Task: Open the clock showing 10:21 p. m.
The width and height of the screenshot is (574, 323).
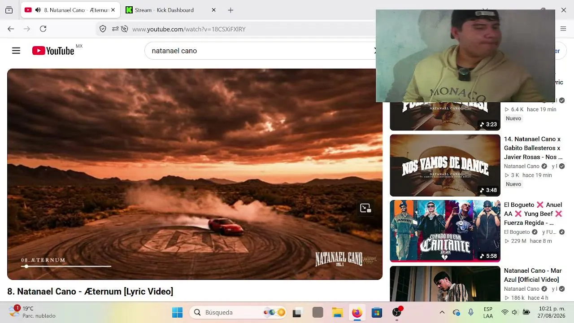Action: point(552,312)
